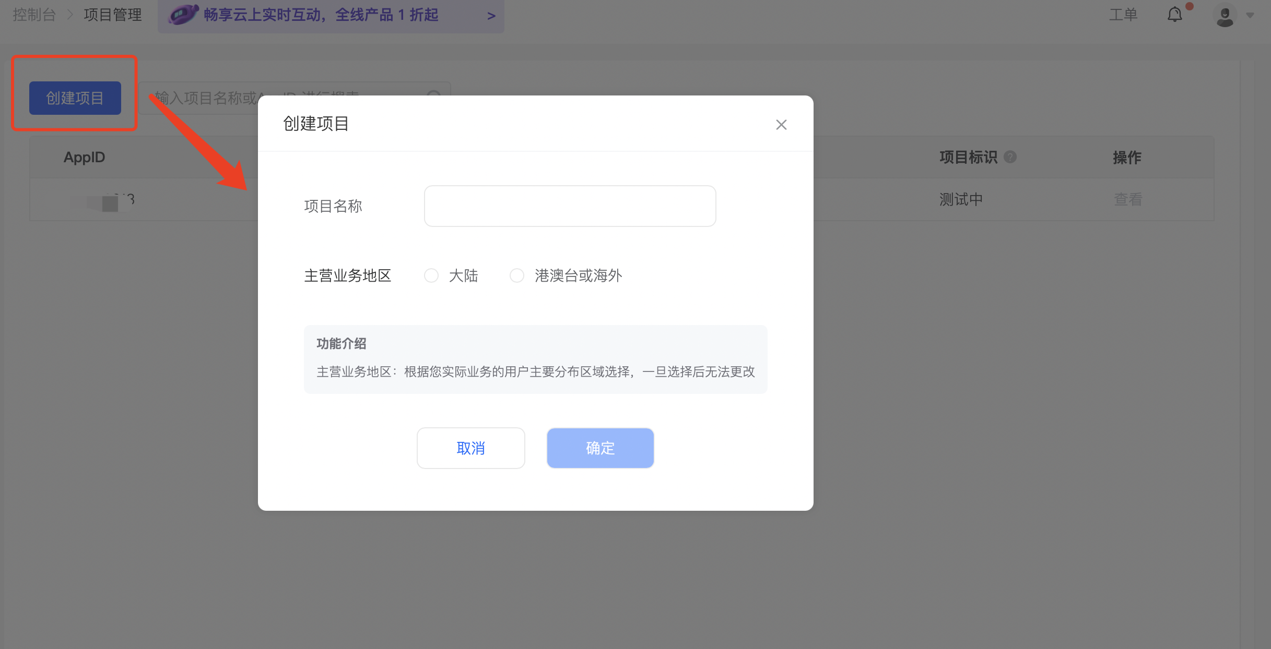1271x649 pixels.
Task: Open the 工单 menu item
Action: [x=1123, y=15]
